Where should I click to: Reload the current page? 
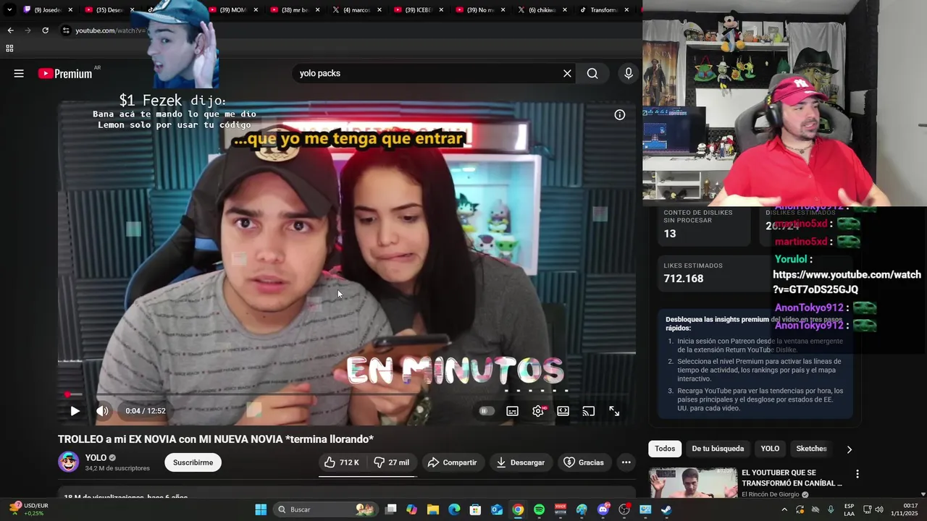coord(45,30)
